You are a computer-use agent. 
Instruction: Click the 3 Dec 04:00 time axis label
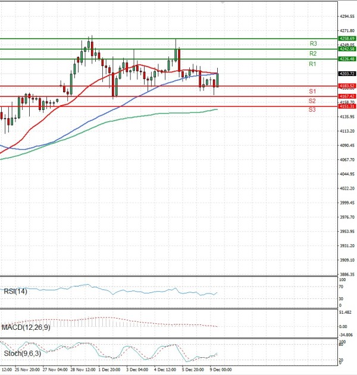click(x=137, y=369)
